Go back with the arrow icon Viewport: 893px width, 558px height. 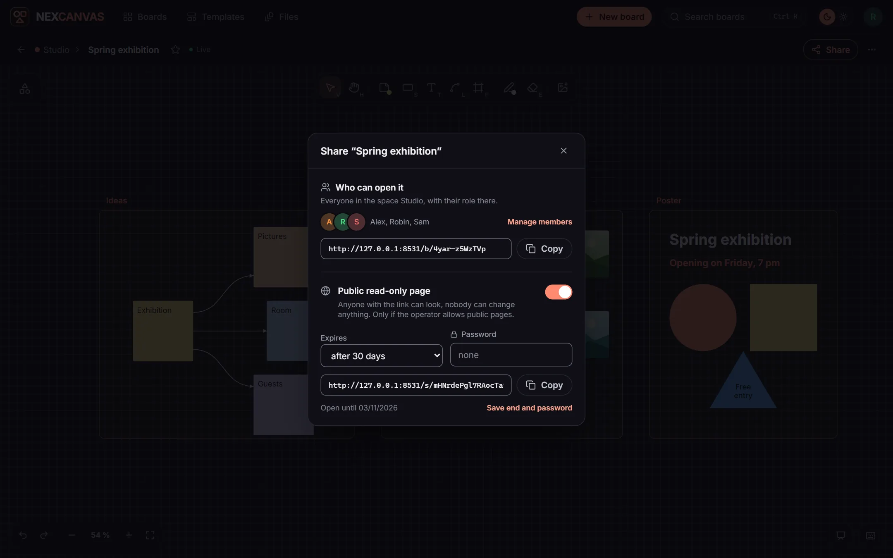point(21,50)
